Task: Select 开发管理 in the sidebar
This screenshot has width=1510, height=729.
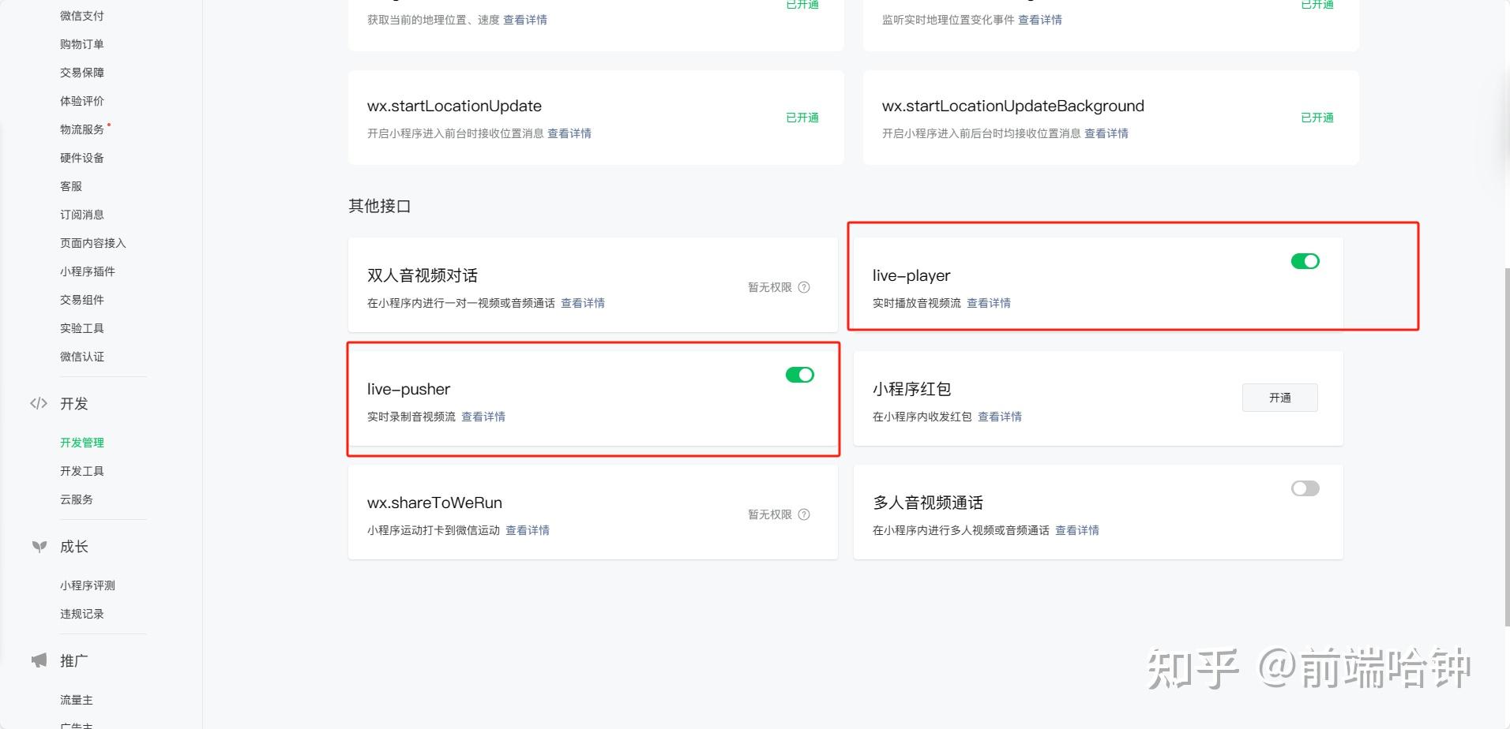Action: point(81,443)
